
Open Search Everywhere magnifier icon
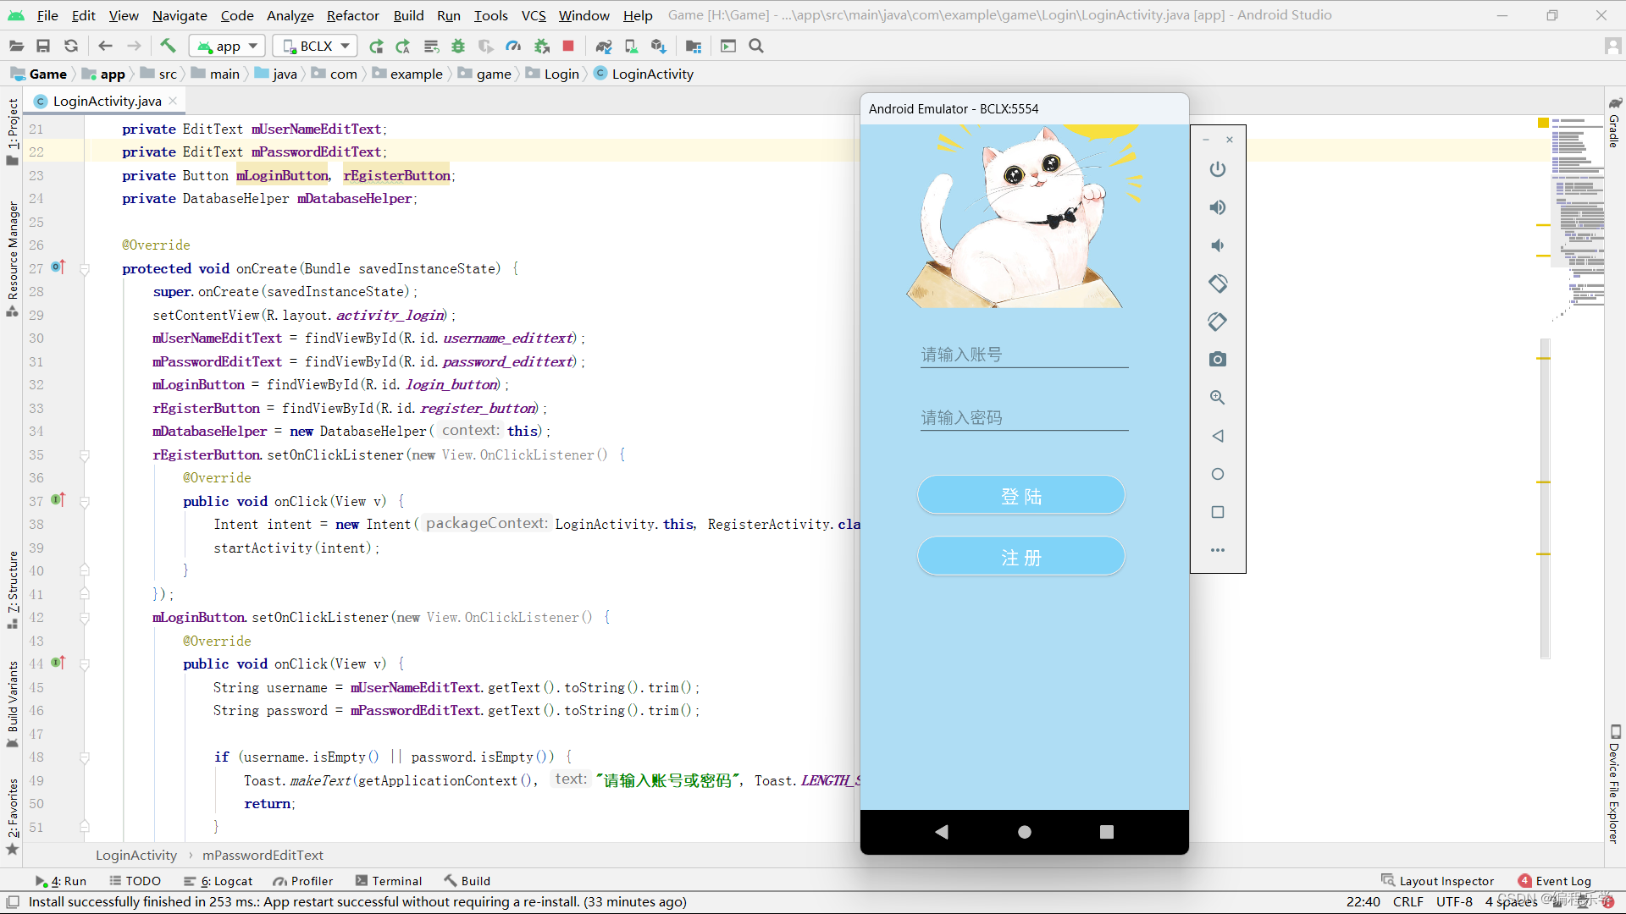click(756, 46)
